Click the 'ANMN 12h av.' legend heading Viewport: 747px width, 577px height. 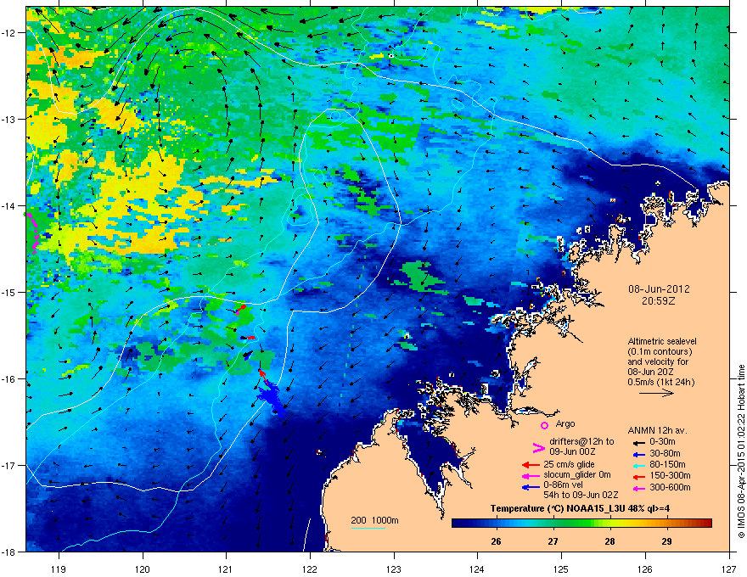657,430
